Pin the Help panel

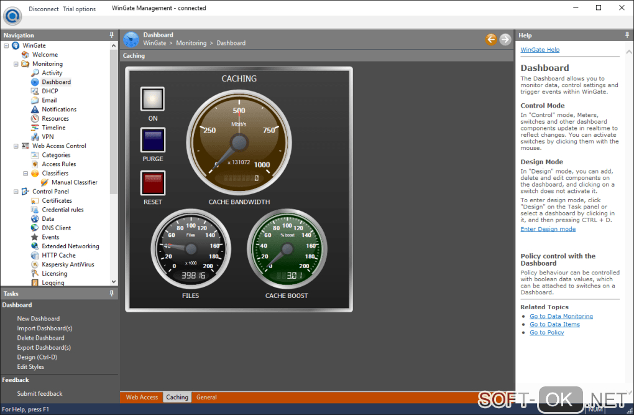(627, 35)
